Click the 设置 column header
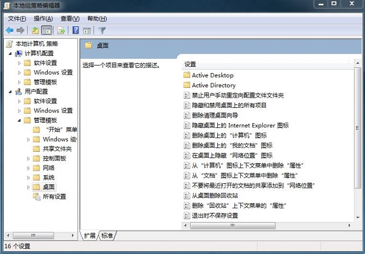This screenshot has width=365, height=254. coord(267,64)
